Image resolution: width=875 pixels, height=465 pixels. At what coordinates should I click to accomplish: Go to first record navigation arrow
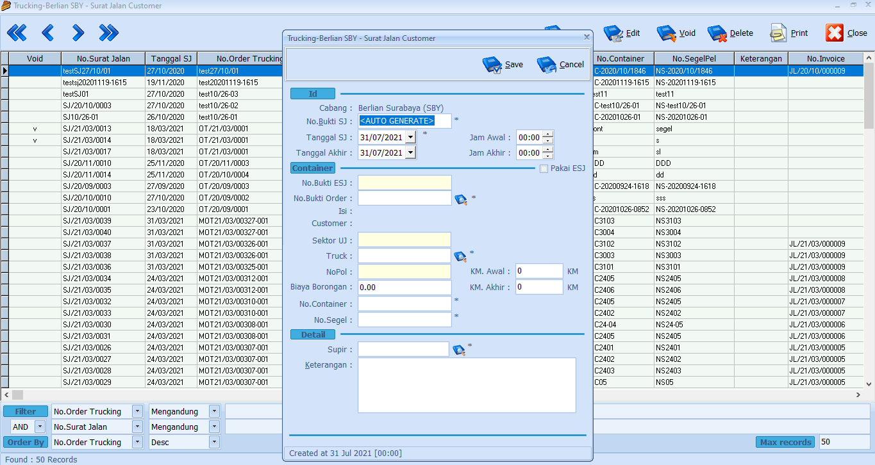tap(17, 33)
